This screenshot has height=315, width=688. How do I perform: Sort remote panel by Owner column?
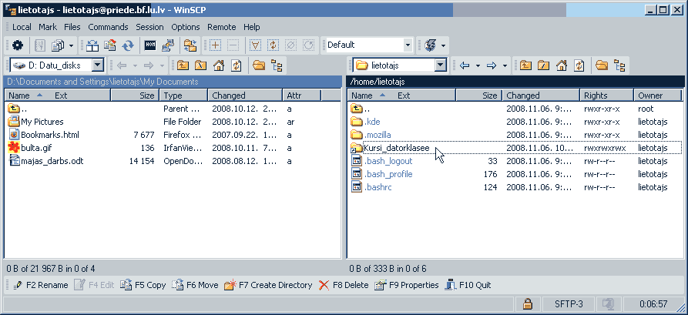coord(658,96)
